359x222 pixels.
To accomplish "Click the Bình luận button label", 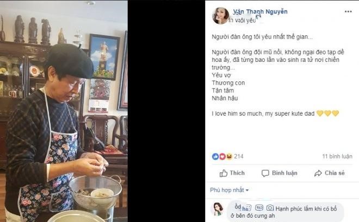I will tap(284, 173).
